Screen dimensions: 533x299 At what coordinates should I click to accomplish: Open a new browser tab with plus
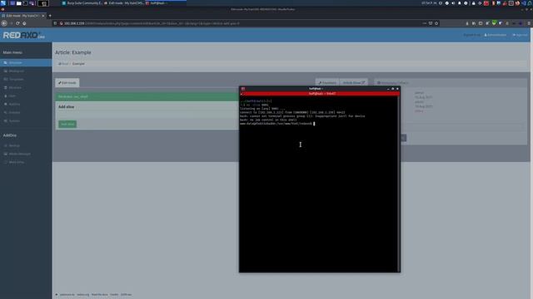click(x=50, y=16)
